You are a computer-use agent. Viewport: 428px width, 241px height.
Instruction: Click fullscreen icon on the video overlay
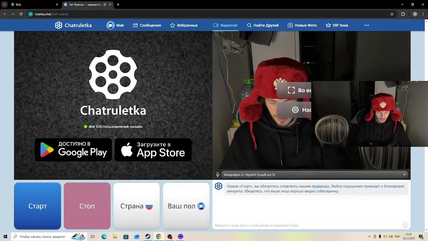[291, 90]
